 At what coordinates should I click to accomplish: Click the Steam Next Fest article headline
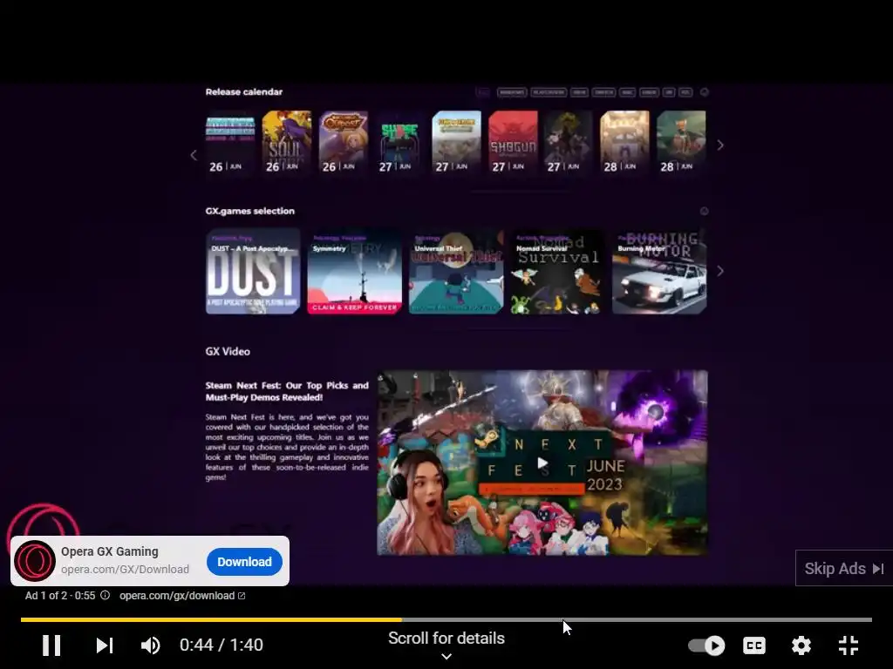(287, 391)
